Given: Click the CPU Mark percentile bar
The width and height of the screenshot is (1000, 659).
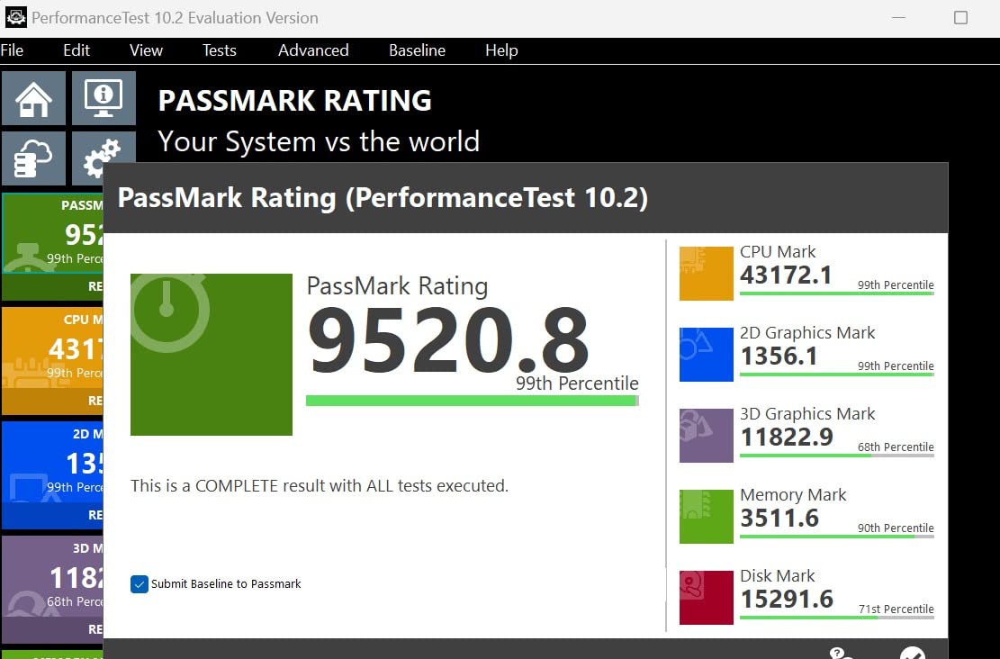Looking at the screenshot, I should point(837,293).
